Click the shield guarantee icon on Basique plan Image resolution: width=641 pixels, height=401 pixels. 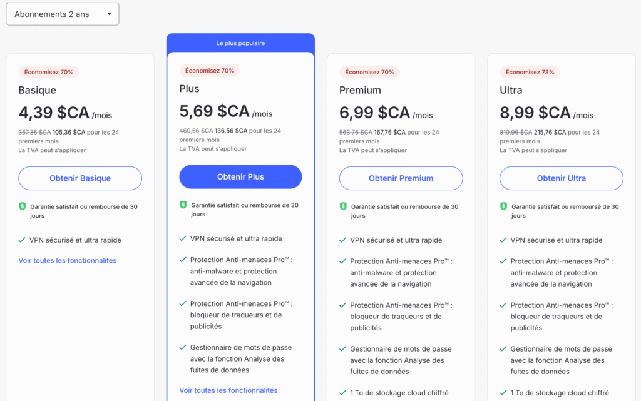tap(21, 205)
